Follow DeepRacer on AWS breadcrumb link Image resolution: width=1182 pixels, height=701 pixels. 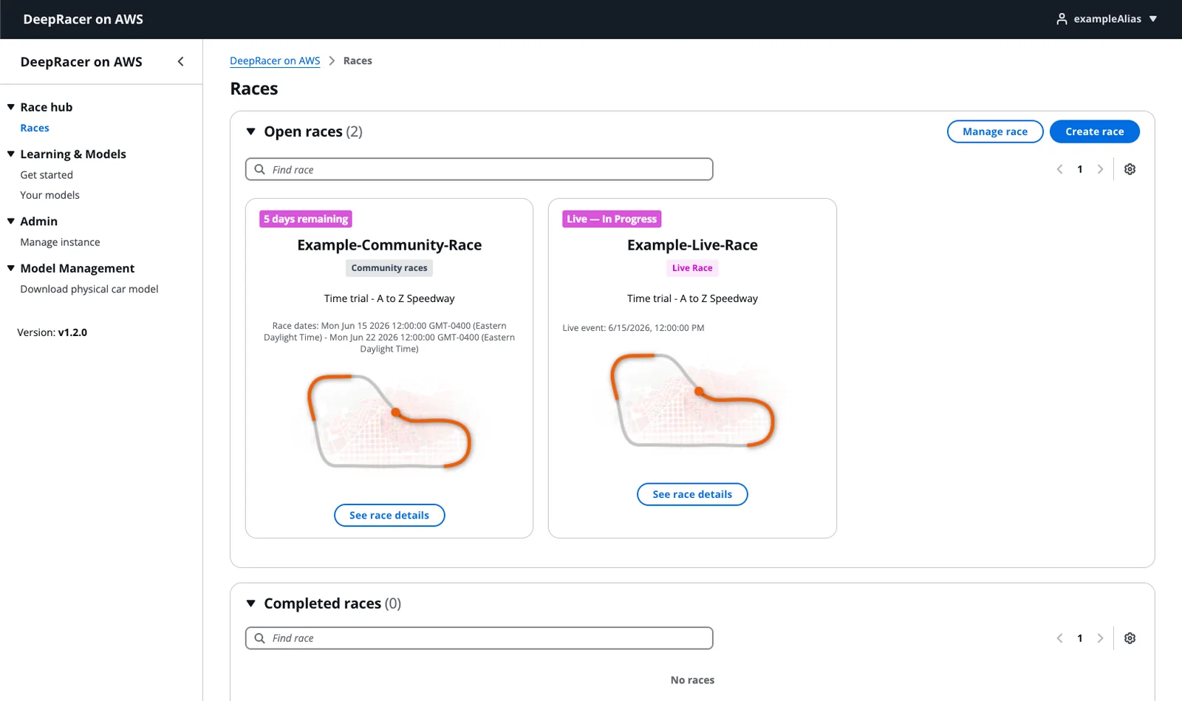(x=275, y=61)
